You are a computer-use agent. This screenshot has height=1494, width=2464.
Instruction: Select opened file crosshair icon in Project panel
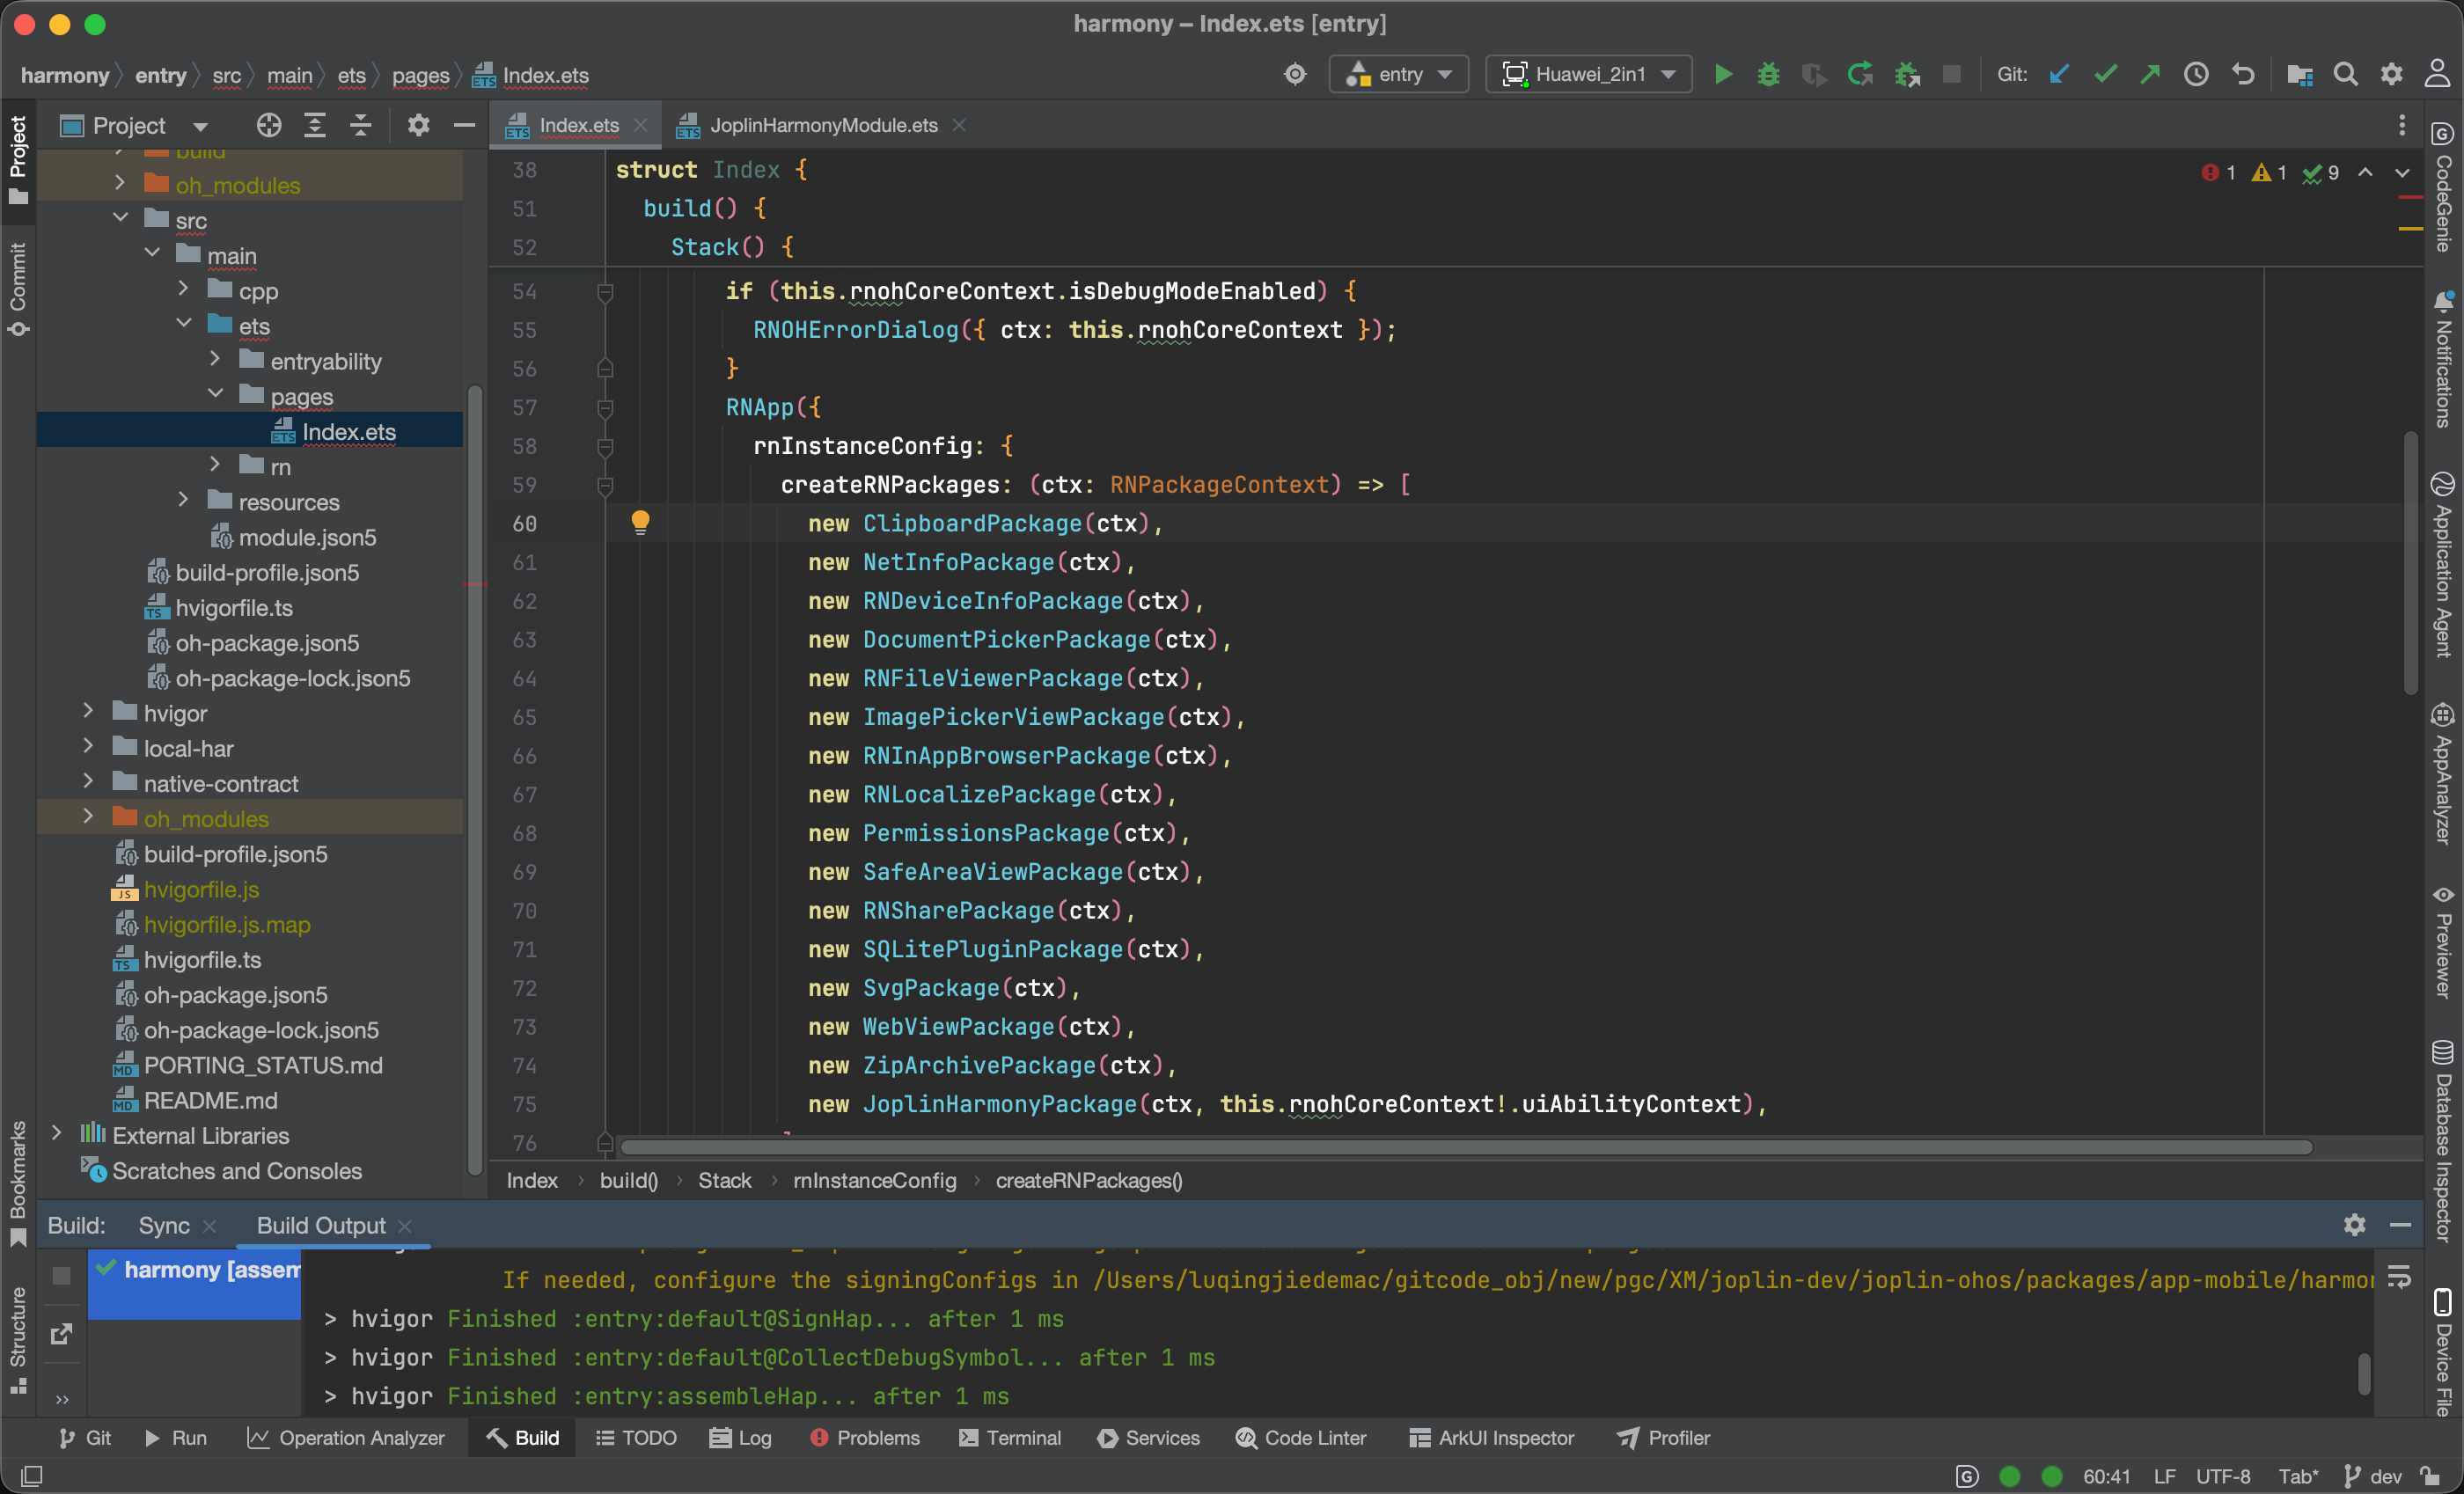269,125
